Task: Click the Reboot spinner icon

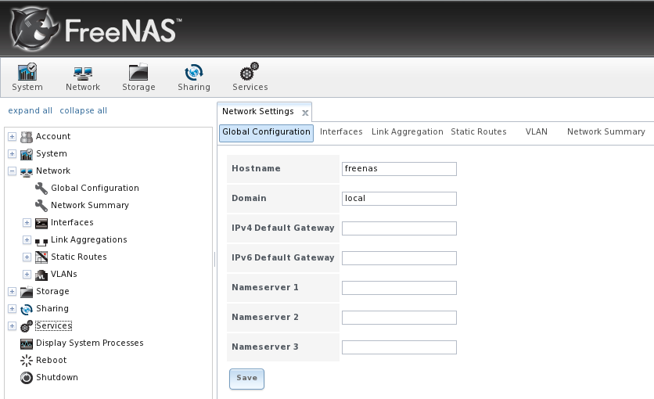Action: pyautogui.click(x=27, y=361)
